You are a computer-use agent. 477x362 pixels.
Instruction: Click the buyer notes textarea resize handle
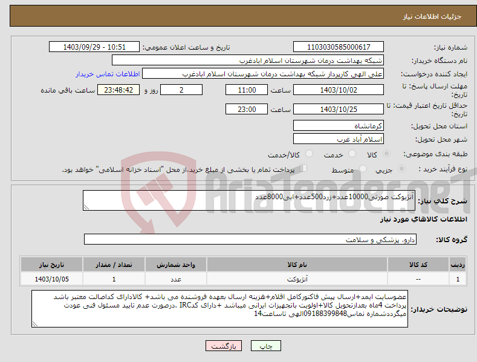coord(35,324)
